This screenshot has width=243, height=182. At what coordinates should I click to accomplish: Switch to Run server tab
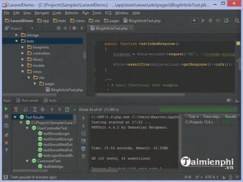(27, 100)
